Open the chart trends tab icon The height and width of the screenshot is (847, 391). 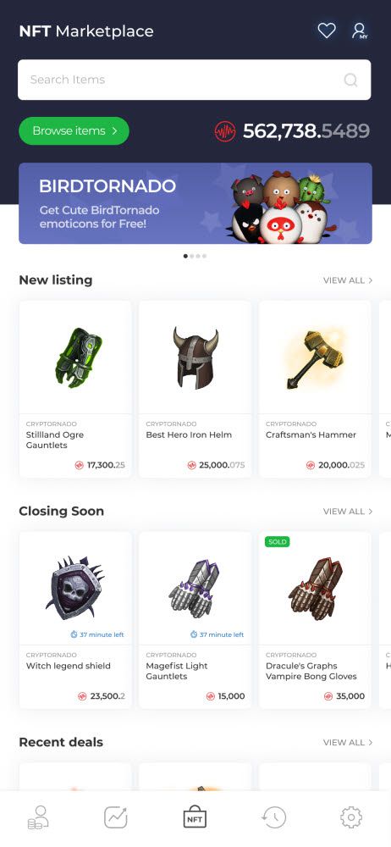(x=116, y=817)
